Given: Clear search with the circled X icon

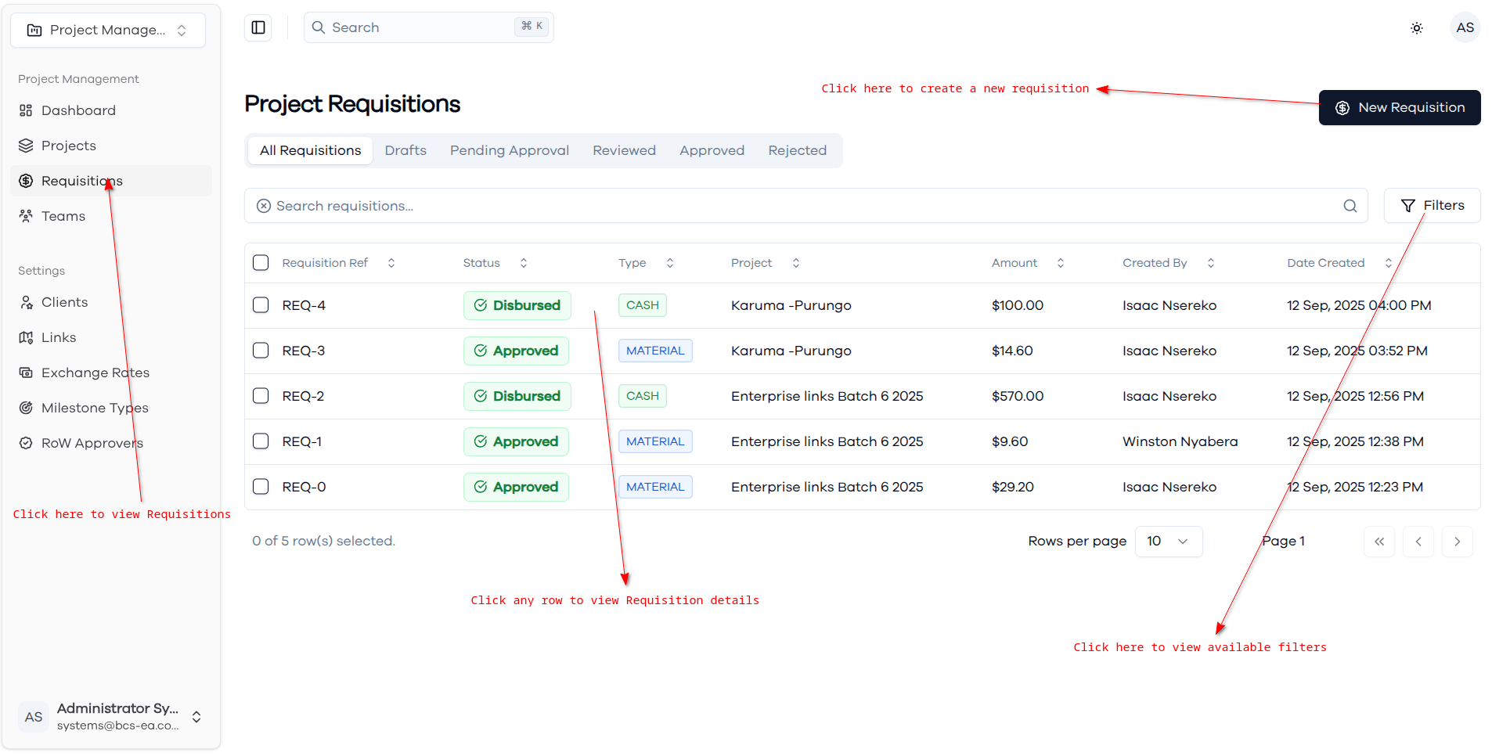Looking at the screenshot, I should (264, 206).
